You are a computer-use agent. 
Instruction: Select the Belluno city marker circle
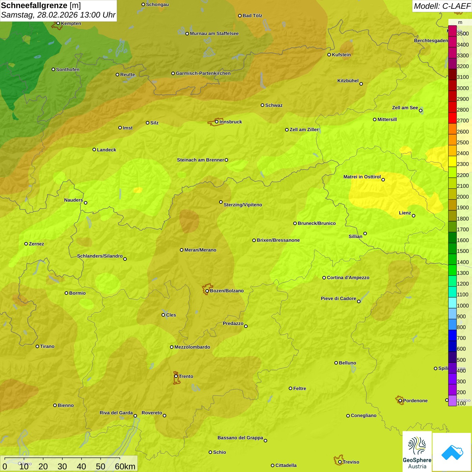tap(336, 363)
